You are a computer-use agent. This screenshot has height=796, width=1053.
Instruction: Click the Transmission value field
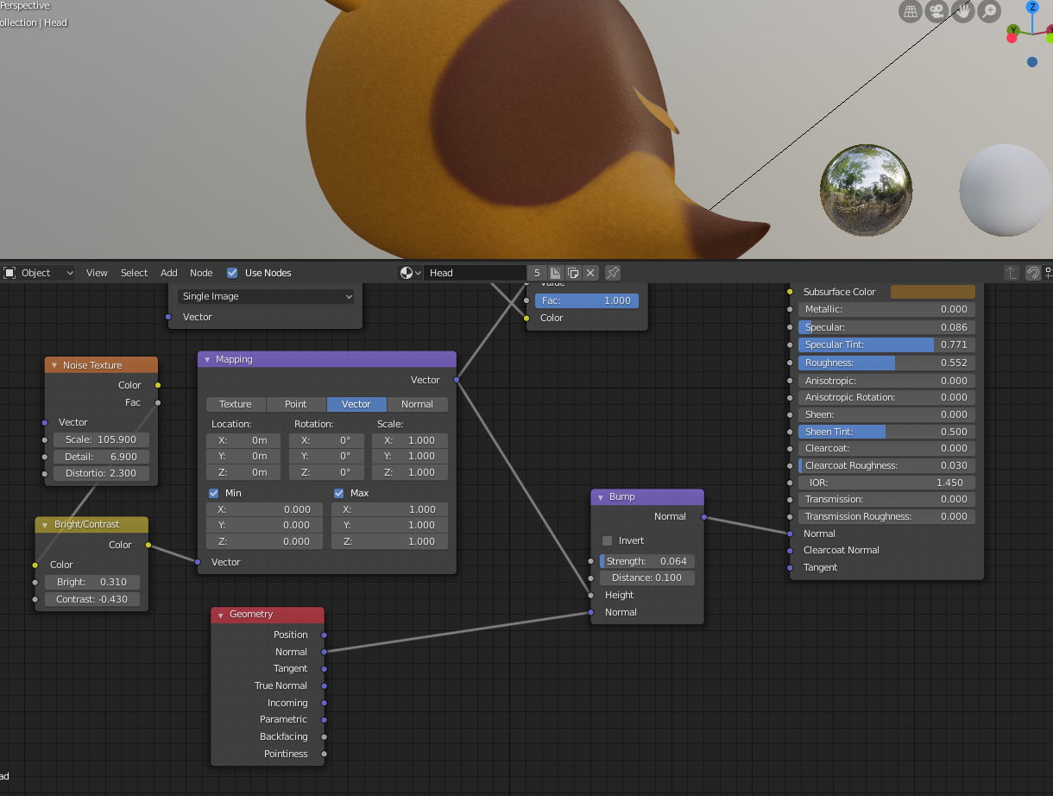click(x=887, y=499)
